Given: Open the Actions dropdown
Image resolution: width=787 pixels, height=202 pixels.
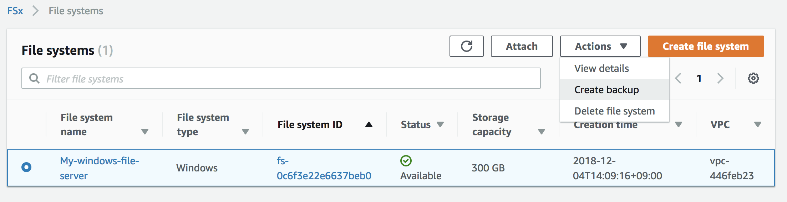Looking at the screenshot, I should [x=600, y=46].
